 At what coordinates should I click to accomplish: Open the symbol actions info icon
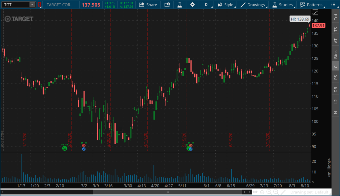tap(167, 5)
